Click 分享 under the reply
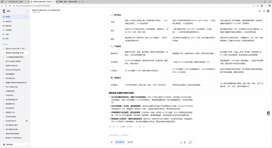The image size is (272, 148). 129,127
